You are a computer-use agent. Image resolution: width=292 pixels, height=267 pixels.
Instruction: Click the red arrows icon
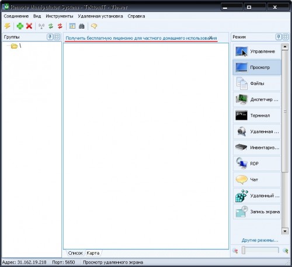pyautogui.click(x=60, y=26)
